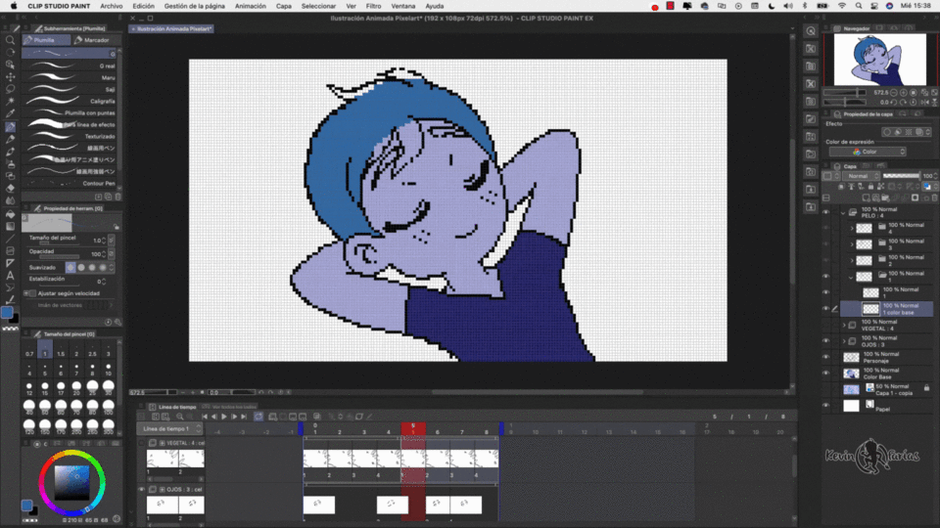
Task: Hide the Papel layer
Action: pos(826,406)
